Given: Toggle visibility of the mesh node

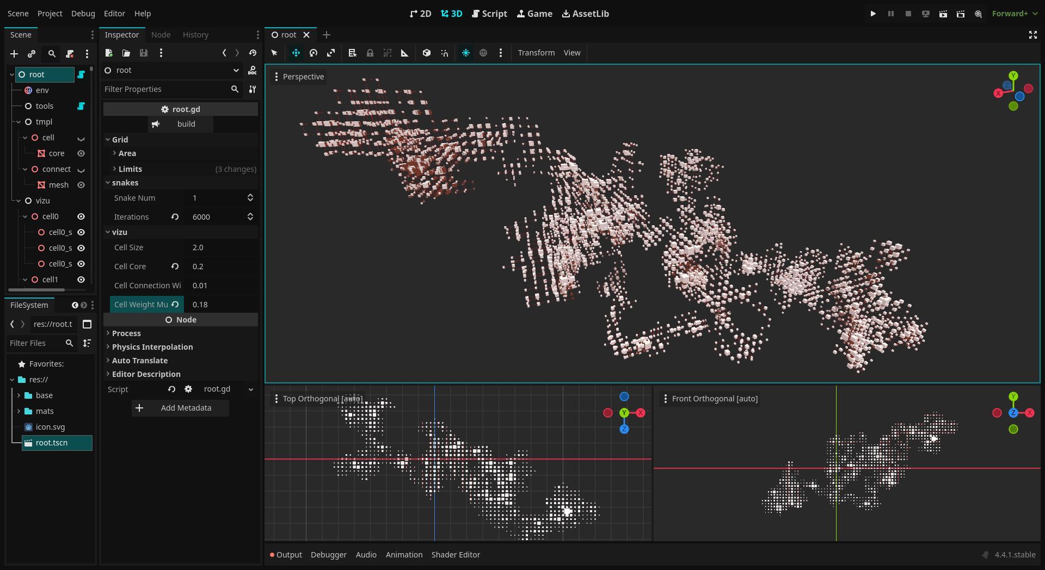Looking at the screenshot, I should [81, 185].
